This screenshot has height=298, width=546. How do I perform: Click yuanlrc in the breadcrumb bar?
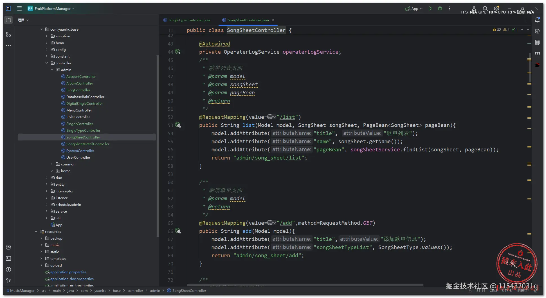pyautogui.click(x=100, y=291)
